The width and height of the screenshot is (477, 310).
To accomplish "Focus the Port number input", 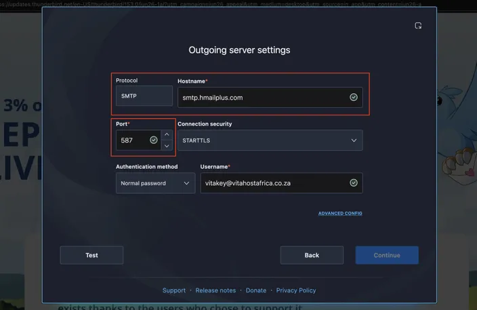I will pos(138,140).
